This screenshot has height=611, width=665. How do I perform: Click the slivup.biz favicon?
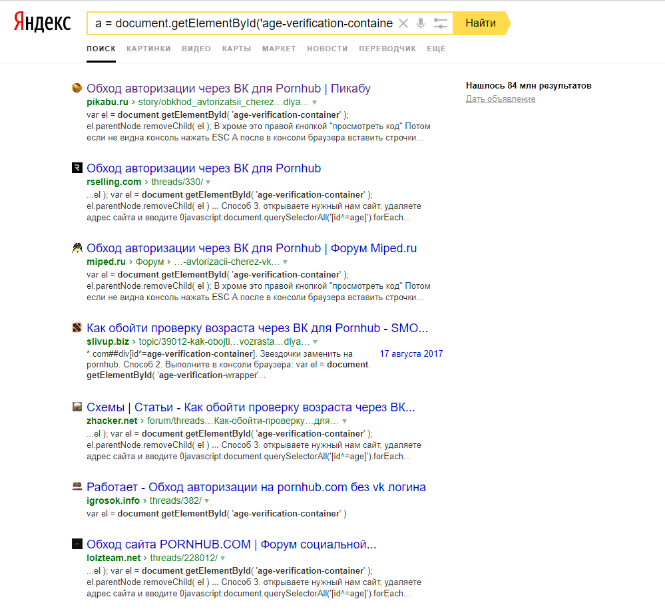[x=77, y=327]
